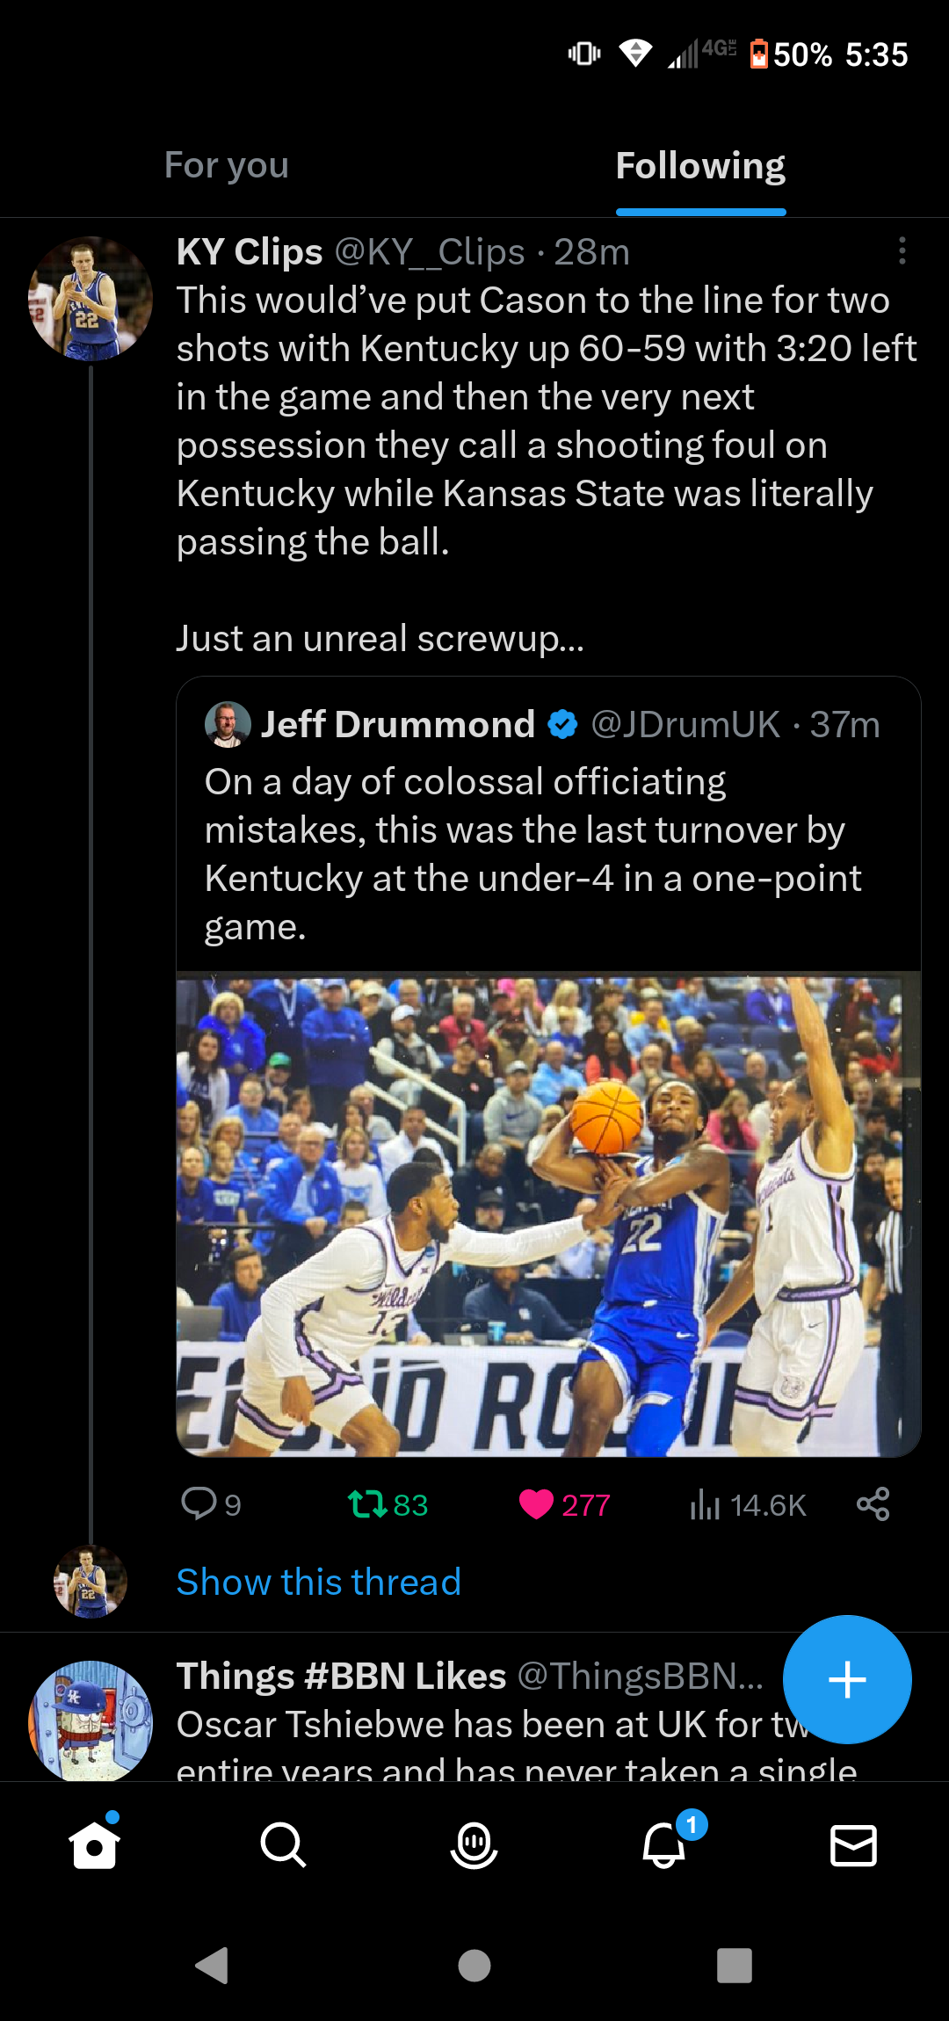Image resolution: width=949 pixels, height=2021 pixels.
Task: Open KY Clips tweet options menu
Action: click(902, 251)
